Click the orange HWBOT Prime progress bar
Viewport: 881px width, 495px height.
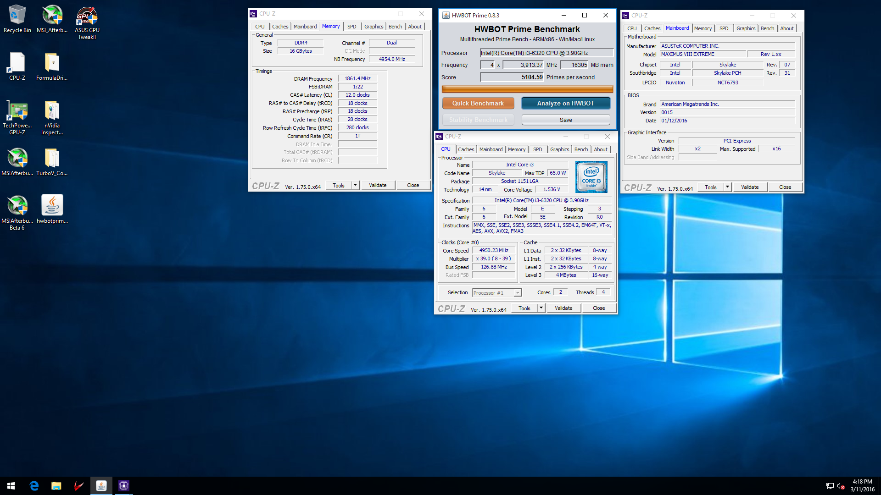[x=527, y=89]
